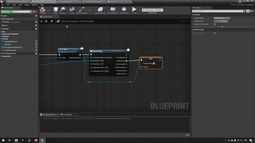The width and height of the screenshot is (255, 143).
Task: Open Compile options dropdown arrow
Action: (48, 11)
